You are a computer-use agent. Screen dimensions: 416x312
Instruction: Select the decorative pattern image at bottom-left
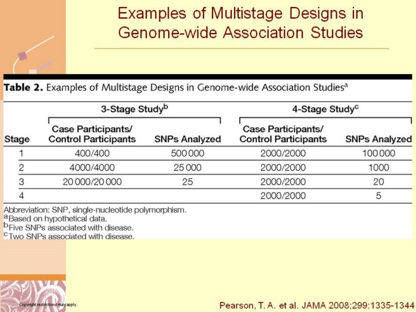(33, 295)
